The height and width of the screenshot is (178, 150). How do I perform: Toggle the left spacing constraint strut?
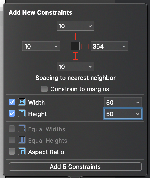click(x=66, y=46)
